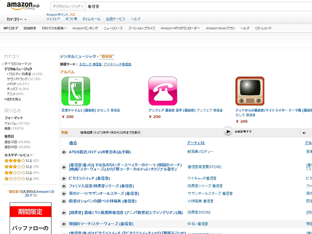
Task: Click the タイムセール link
Action: pyautogui.click(x=91, y=19)
